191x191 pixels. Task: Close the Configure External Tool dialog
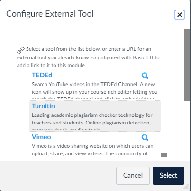pyautogui.click(x=180, y=15)
